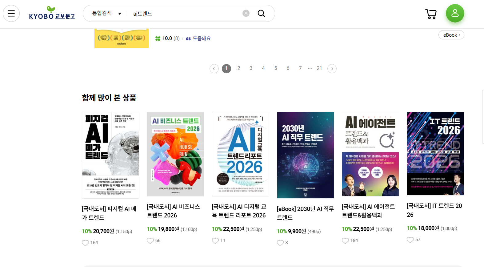
Task: Open the IT 트렌드 2026 cover
Action: pos(435,154)
